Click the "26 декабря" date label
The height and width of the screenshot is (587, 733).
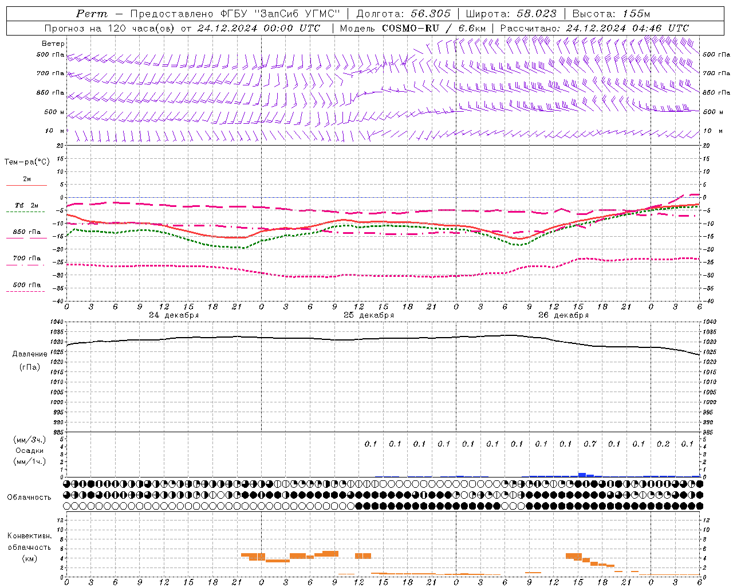(x=563, y=315)
